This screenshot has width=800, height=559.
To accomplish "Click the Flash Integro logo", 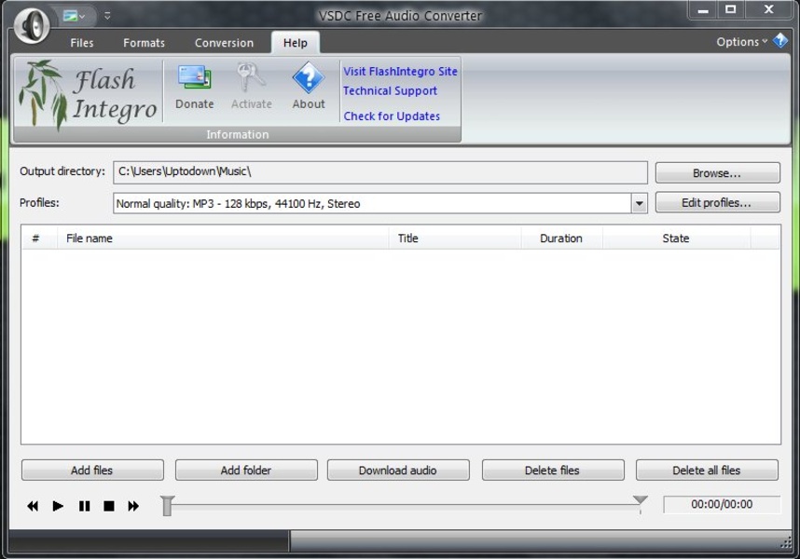I will click(88, 94).
